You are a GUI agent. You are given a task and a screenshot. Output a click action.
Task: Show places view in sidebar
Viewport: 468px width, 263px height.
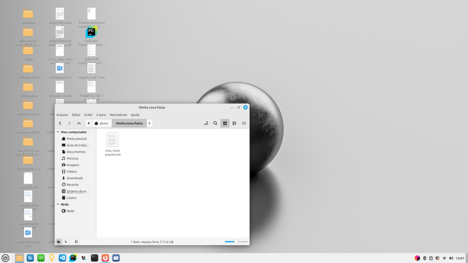point(58,241)
